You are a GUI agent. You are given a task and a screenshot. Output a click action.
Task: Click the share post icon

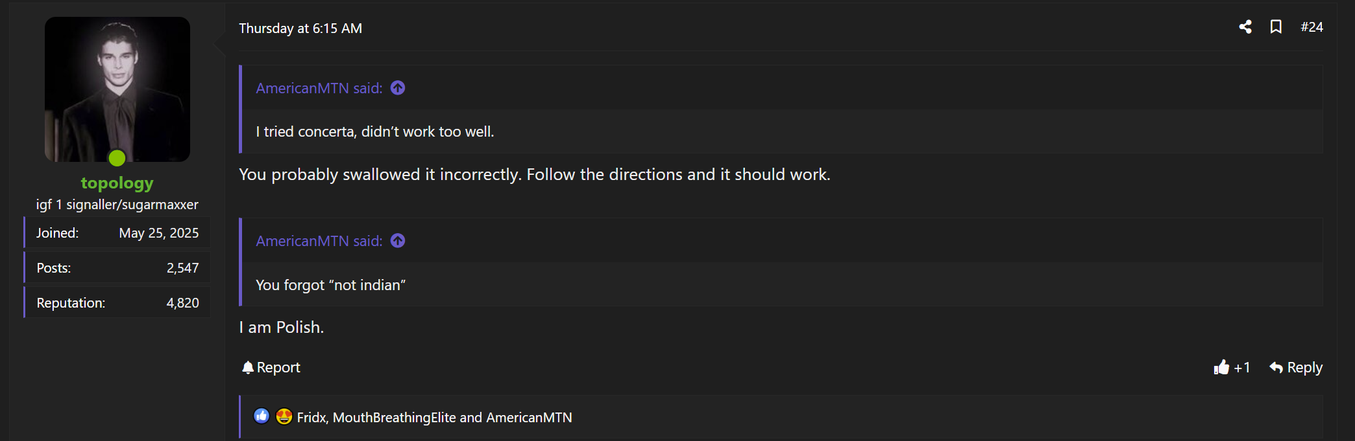1245,27
